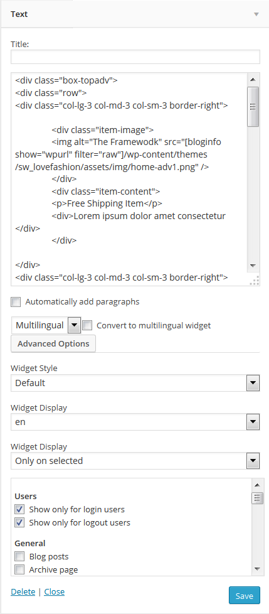Viewport: 269px width, 614px height.
Task: Click the code textarea scroll down arrow
Action: [x=253, y=266]
